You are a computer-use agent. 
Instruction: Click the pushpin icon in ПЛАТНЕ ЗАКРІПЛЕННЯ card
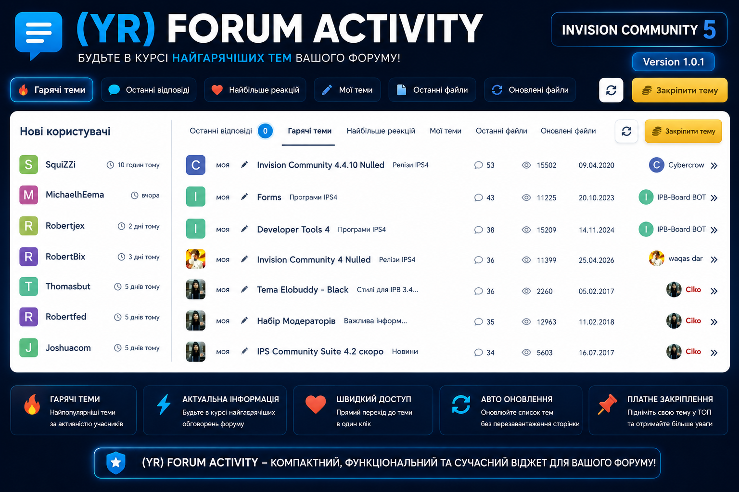point(607,404)
